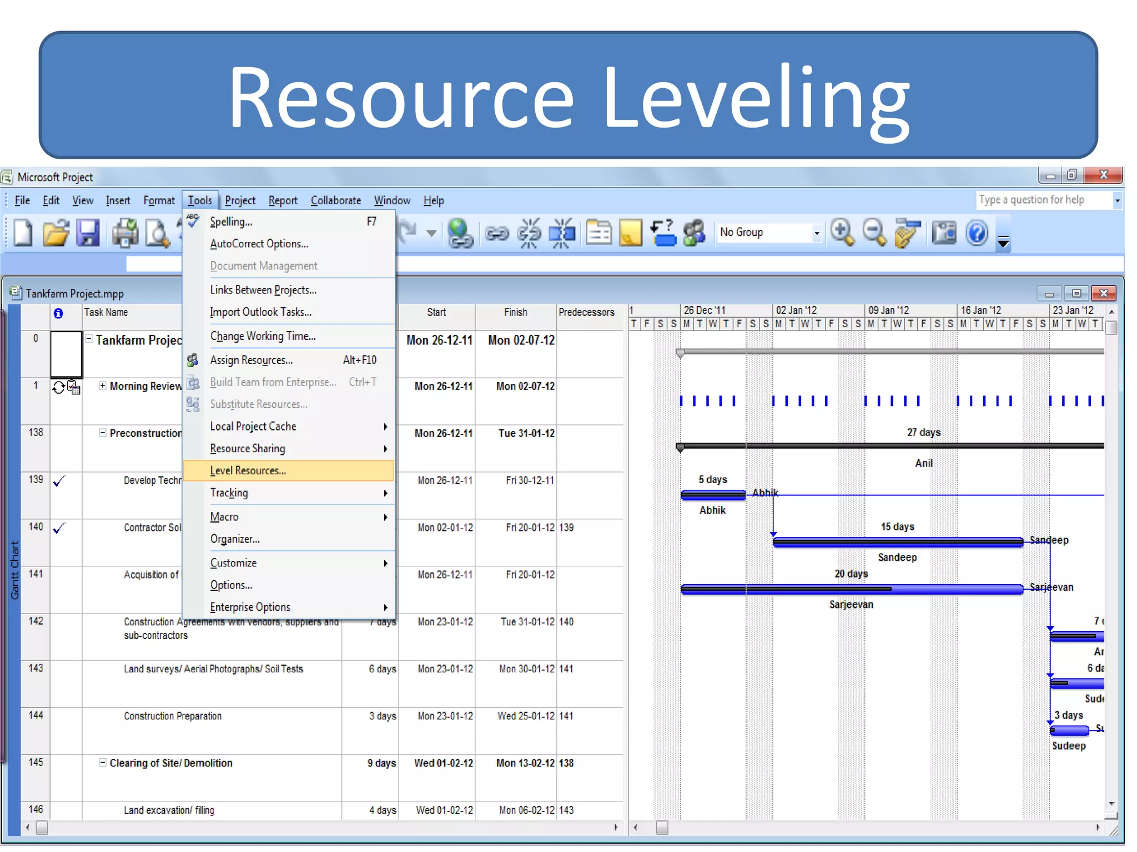Click the Open folder toolbar icon
The width and height of the screenshot is (1137, 852).
coord(56,232)
